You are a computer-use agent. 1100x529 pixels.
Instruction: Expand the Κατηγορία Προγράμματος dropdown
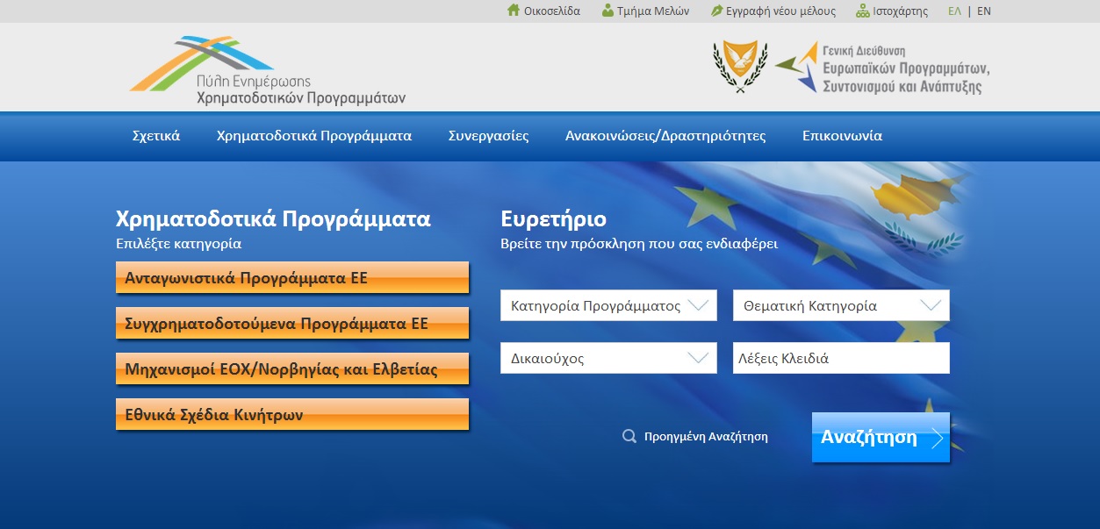(x=608, y=305)
